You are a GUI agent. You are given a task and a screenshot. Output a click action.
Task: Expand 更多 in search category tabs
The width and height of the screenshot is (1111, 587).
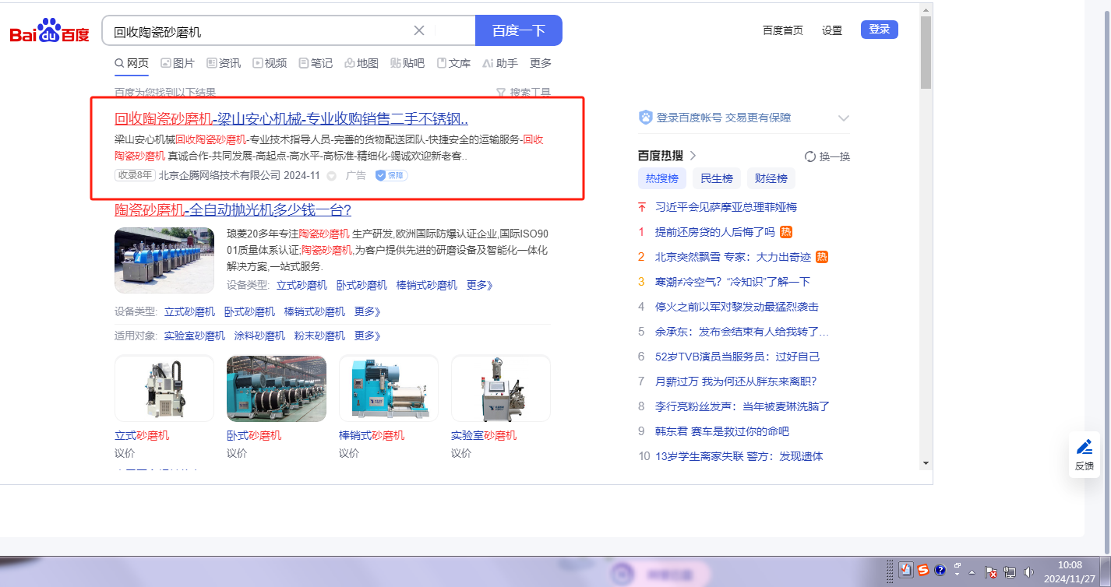coord(540,63)
